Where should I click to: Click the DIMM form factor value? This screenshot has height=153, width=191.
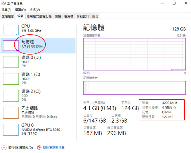[x=167, y=112]
